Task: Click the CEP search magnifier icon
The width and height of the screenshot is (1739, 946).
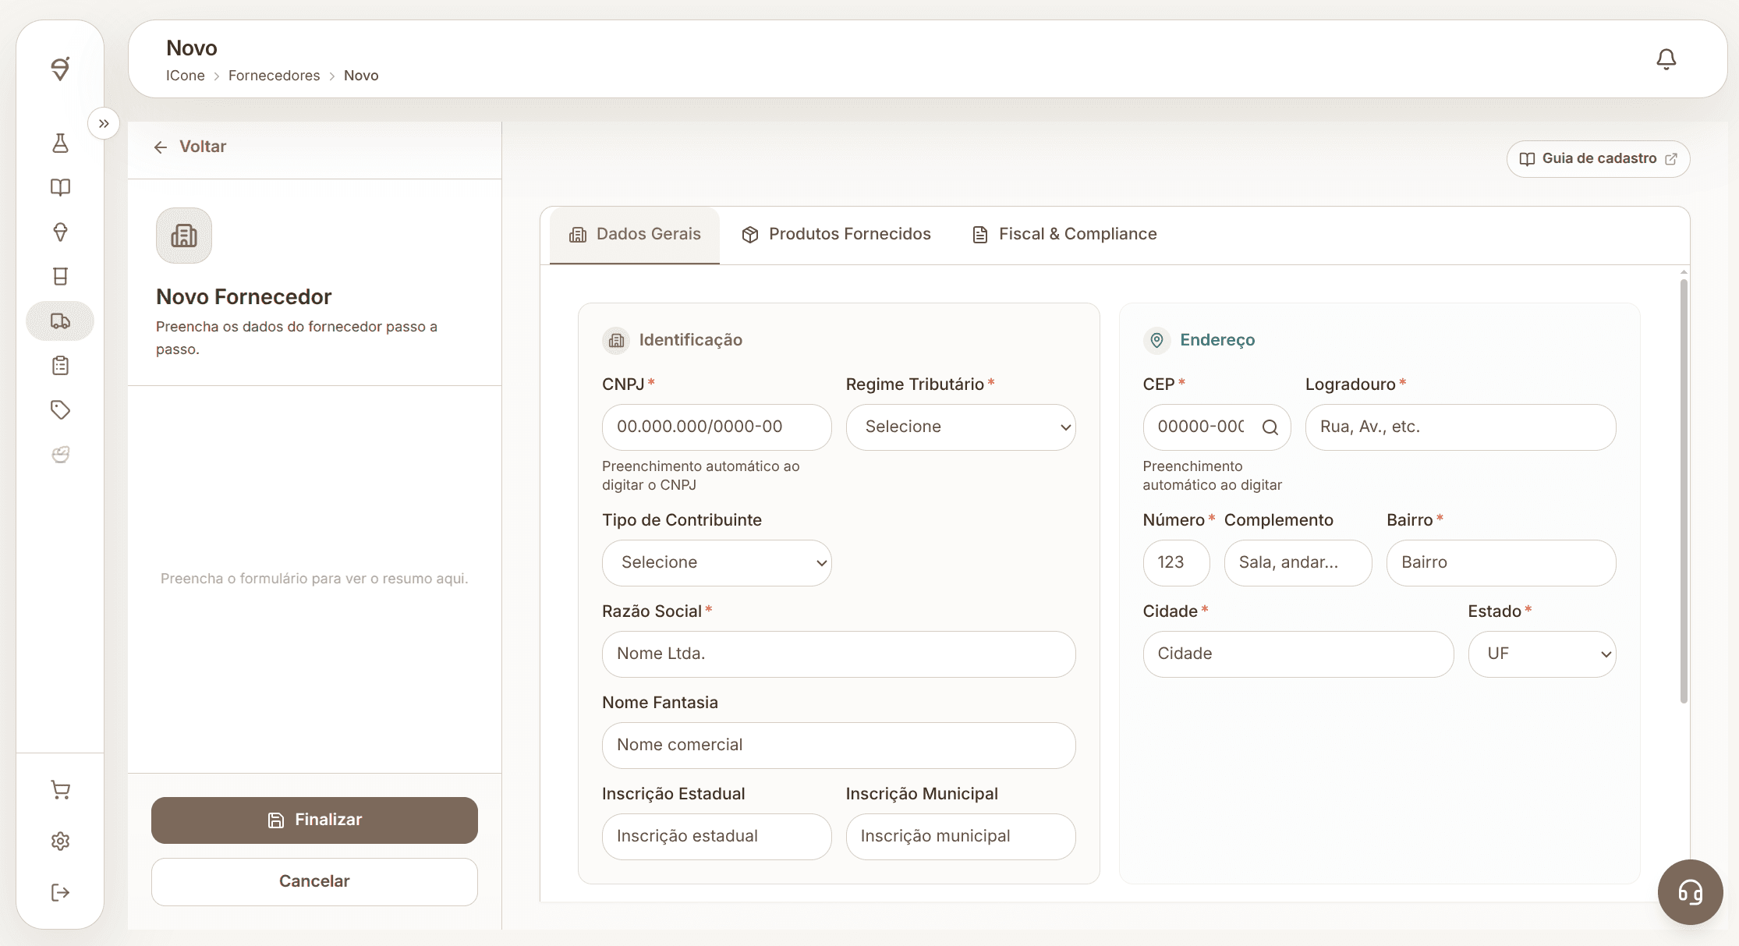Action: pyautogui.click(x=1270, y=427)
